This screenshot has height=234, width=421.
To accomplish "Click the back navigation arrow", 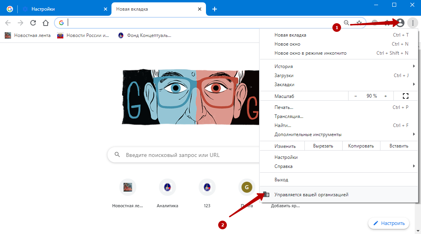I will coord(8,23).
